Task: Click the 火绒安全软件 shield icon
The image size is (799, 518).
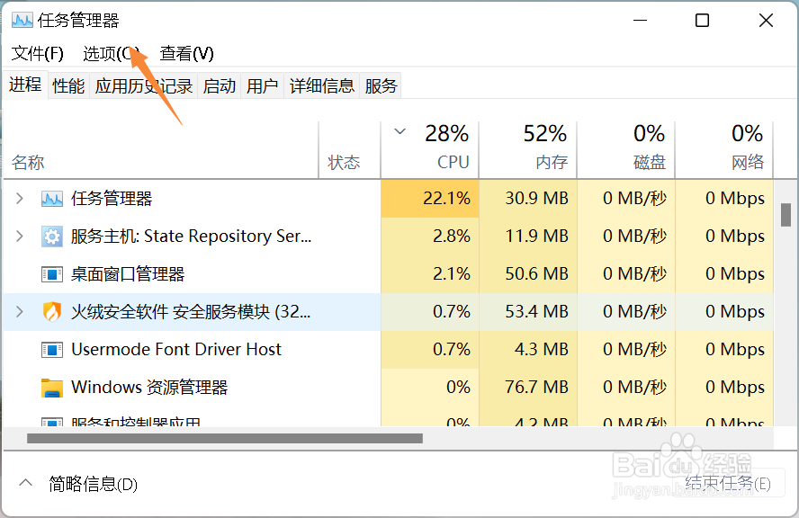Action: (52, 312)
